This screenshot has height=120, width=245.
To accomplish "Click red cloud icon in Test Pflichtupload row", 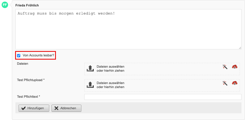I will point(234,83).
